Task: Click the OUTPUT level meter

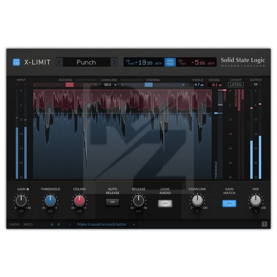Action: tap(256, 134)
